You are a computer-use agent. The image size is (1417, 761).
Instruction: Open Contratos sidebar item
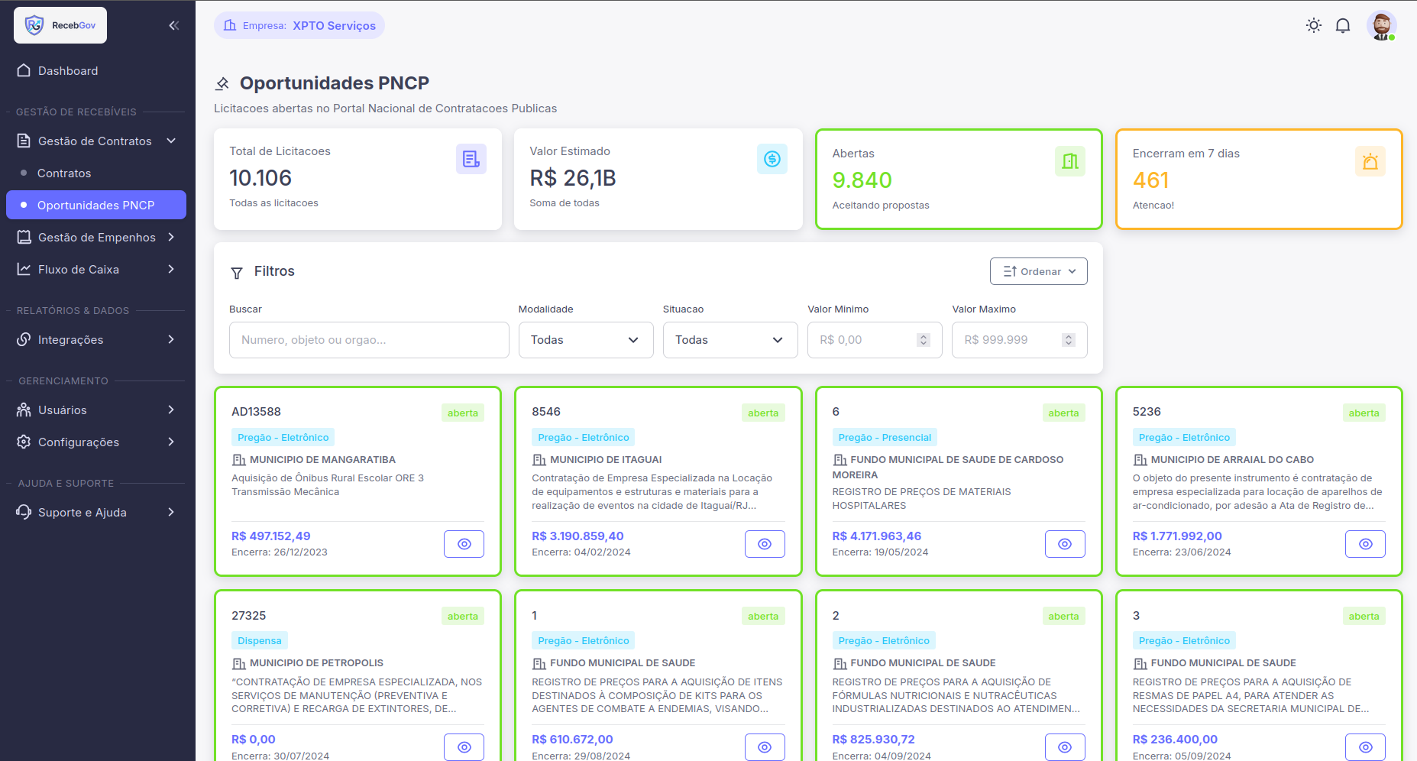(x=64, y=173)
